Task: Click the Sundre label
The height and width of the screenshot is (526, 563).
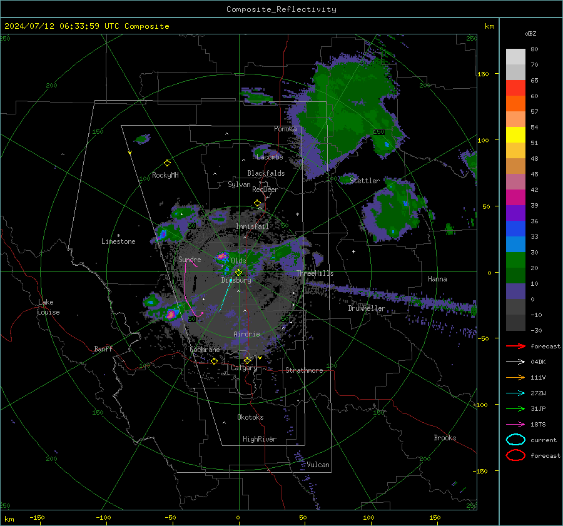Action: pos(190,260)
